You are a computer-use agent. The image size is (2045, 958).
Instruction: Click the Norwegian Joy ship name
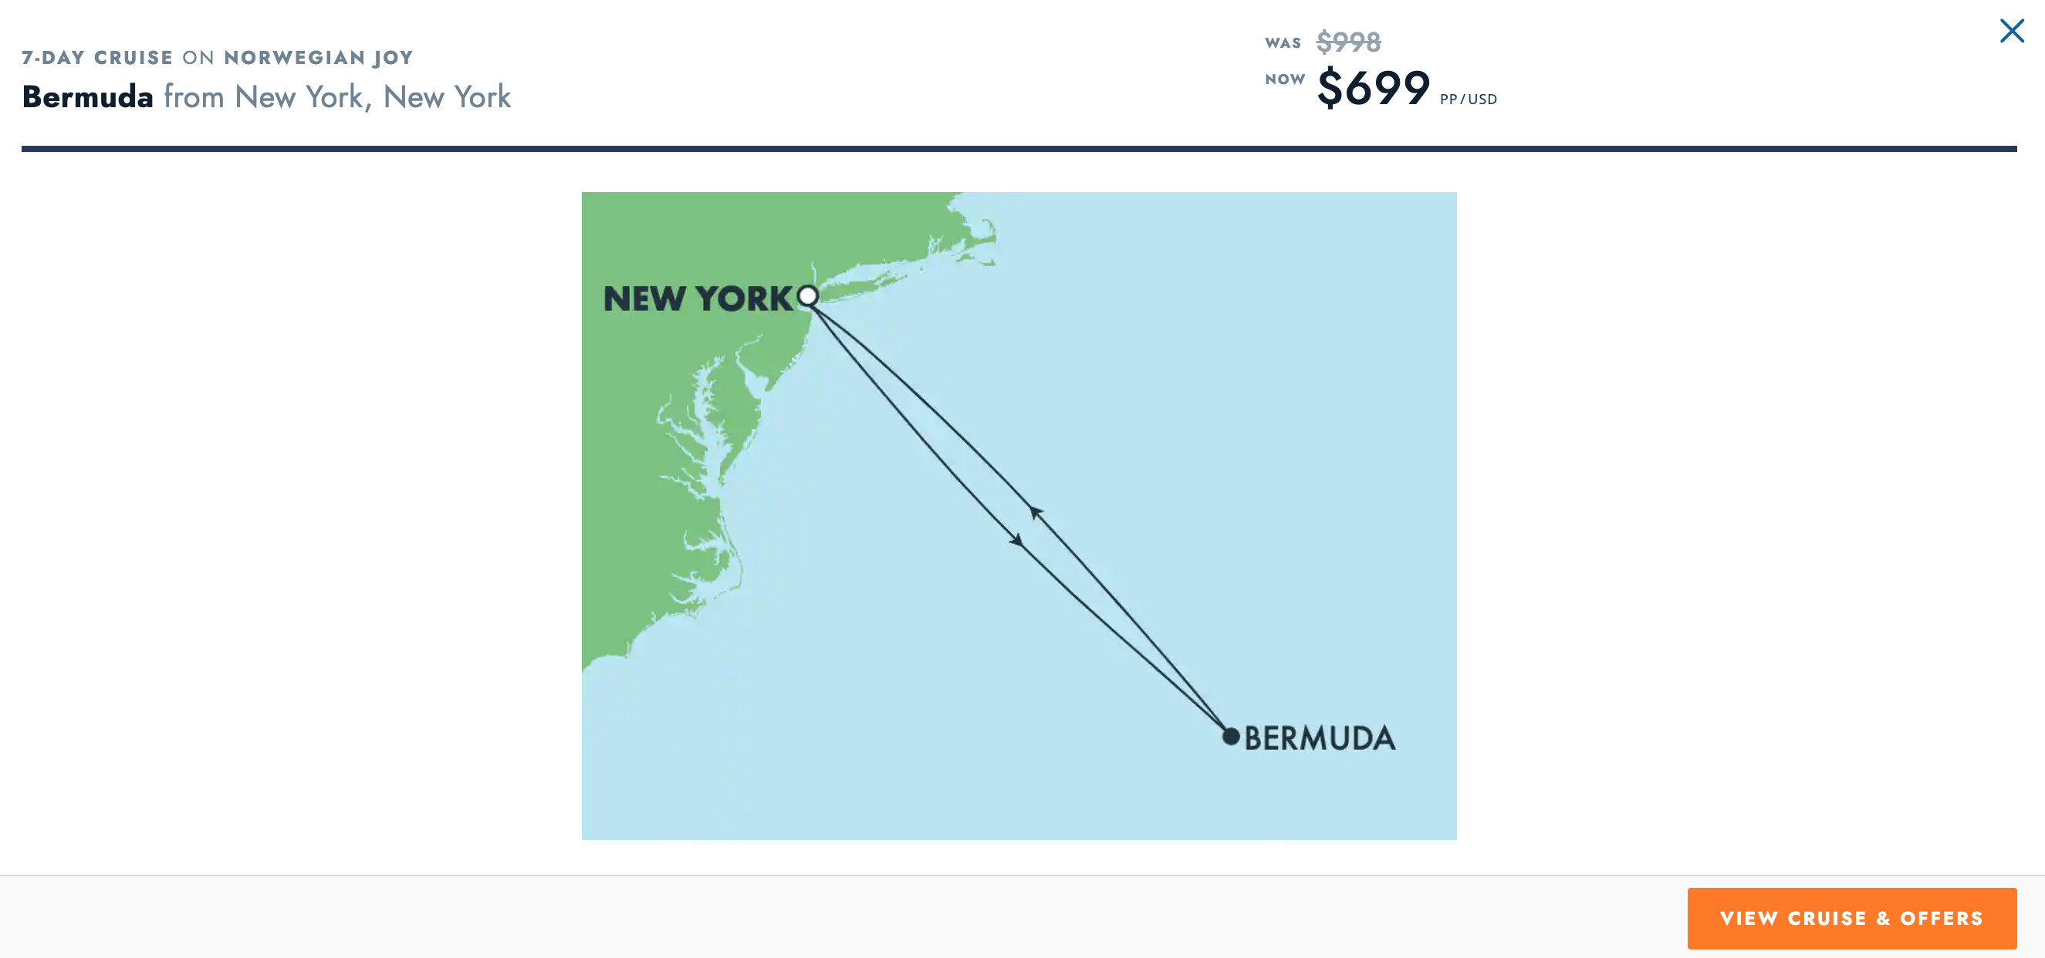tap(319, 57)
